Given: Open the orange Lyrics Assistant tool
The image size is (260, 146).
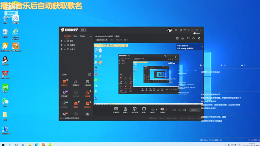Looking at the screenshot, I should 87,104.
